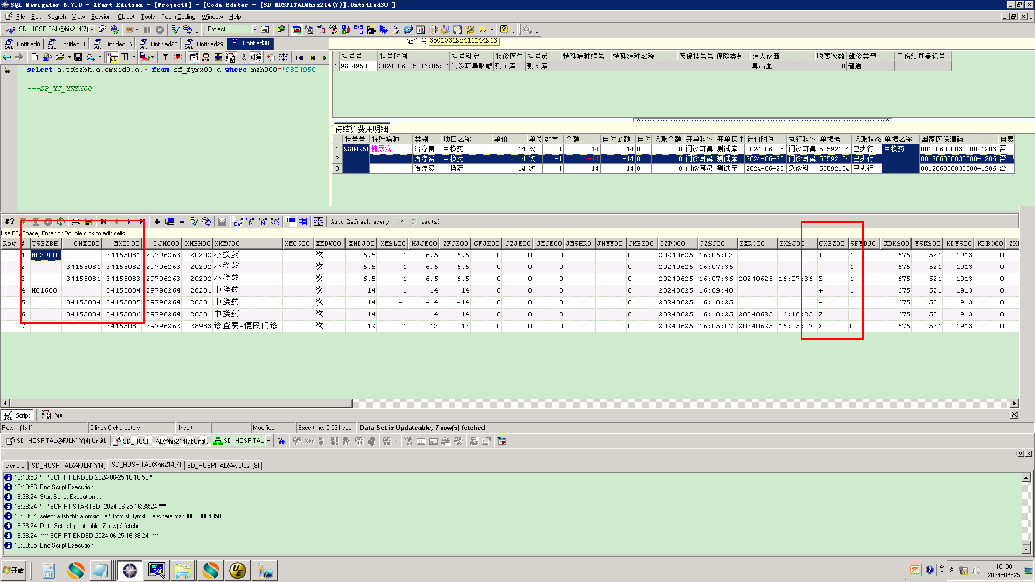Click the New editor tab icon
Image resolution: width=1035 pixels, height=582 pixels.
click(x=34, y=57)
